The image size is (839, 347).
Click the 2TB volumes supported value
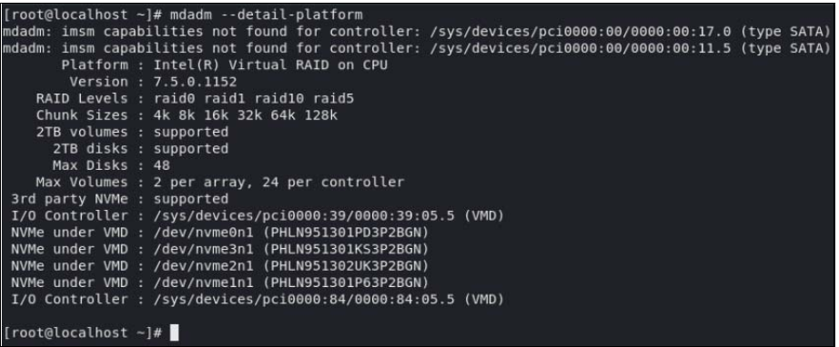pyautogui.click(x=191, y=132)
